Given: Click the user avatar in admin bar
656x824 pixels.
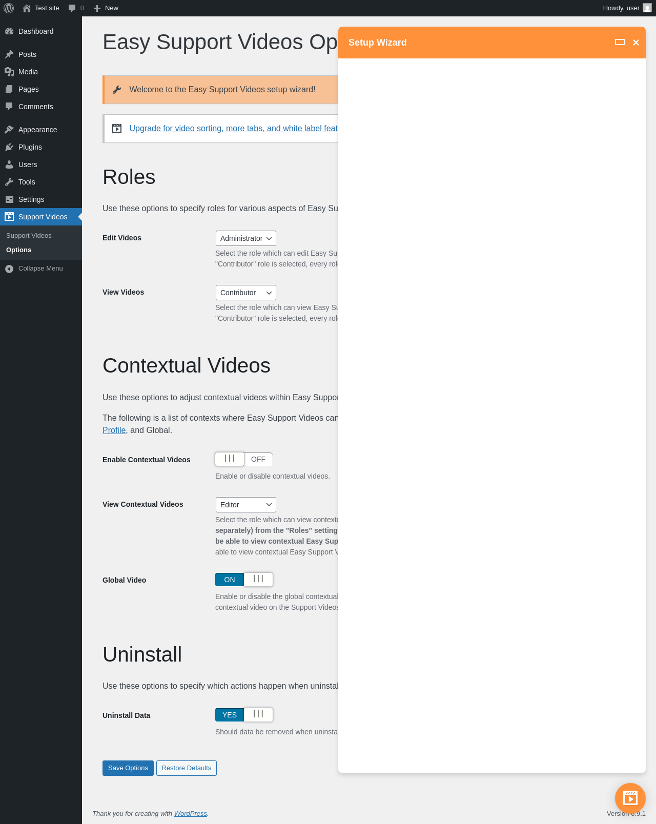Looking at the screenshot, I should pos(647,8).
